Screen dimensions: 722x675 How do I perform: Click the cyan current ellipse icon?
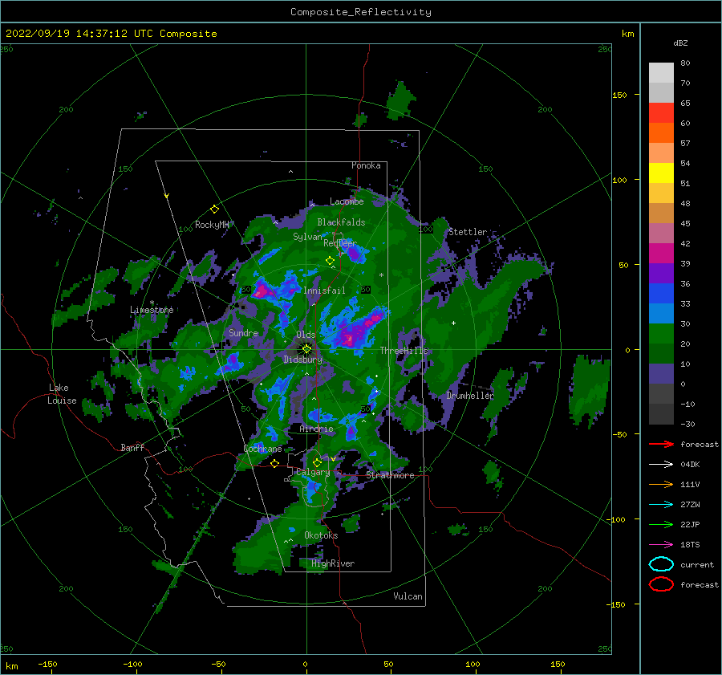[x=661, y=564]
